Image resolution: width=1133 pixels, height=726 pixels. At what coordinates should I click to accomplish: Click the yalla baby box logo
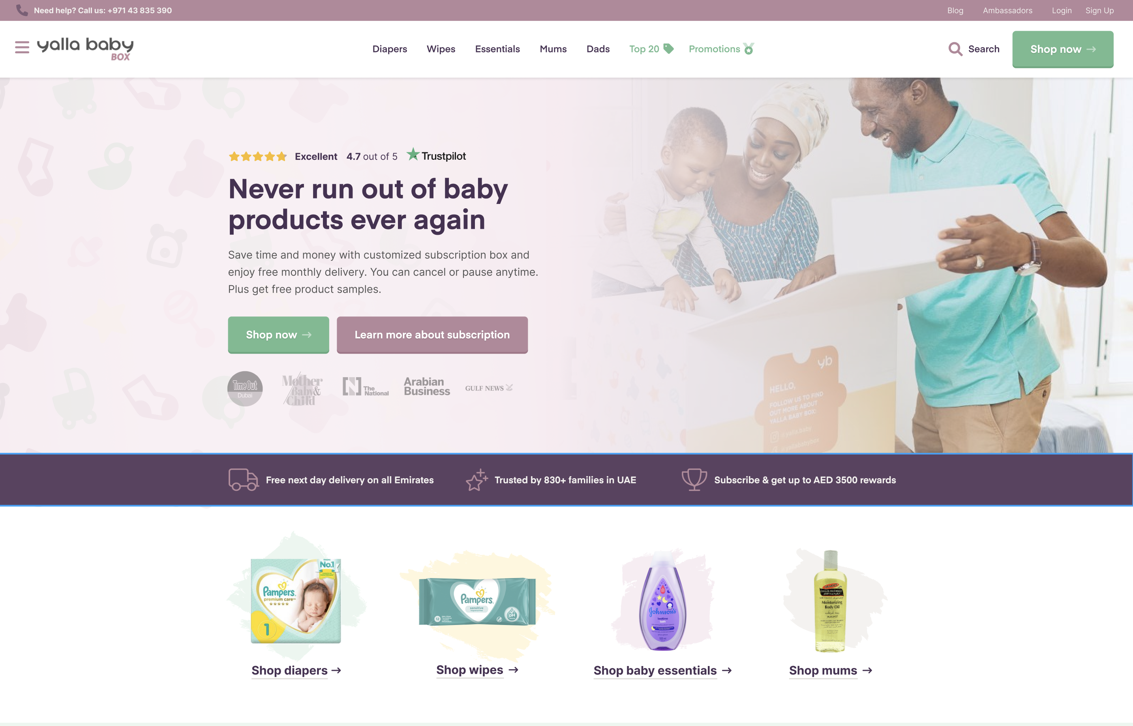85,49
